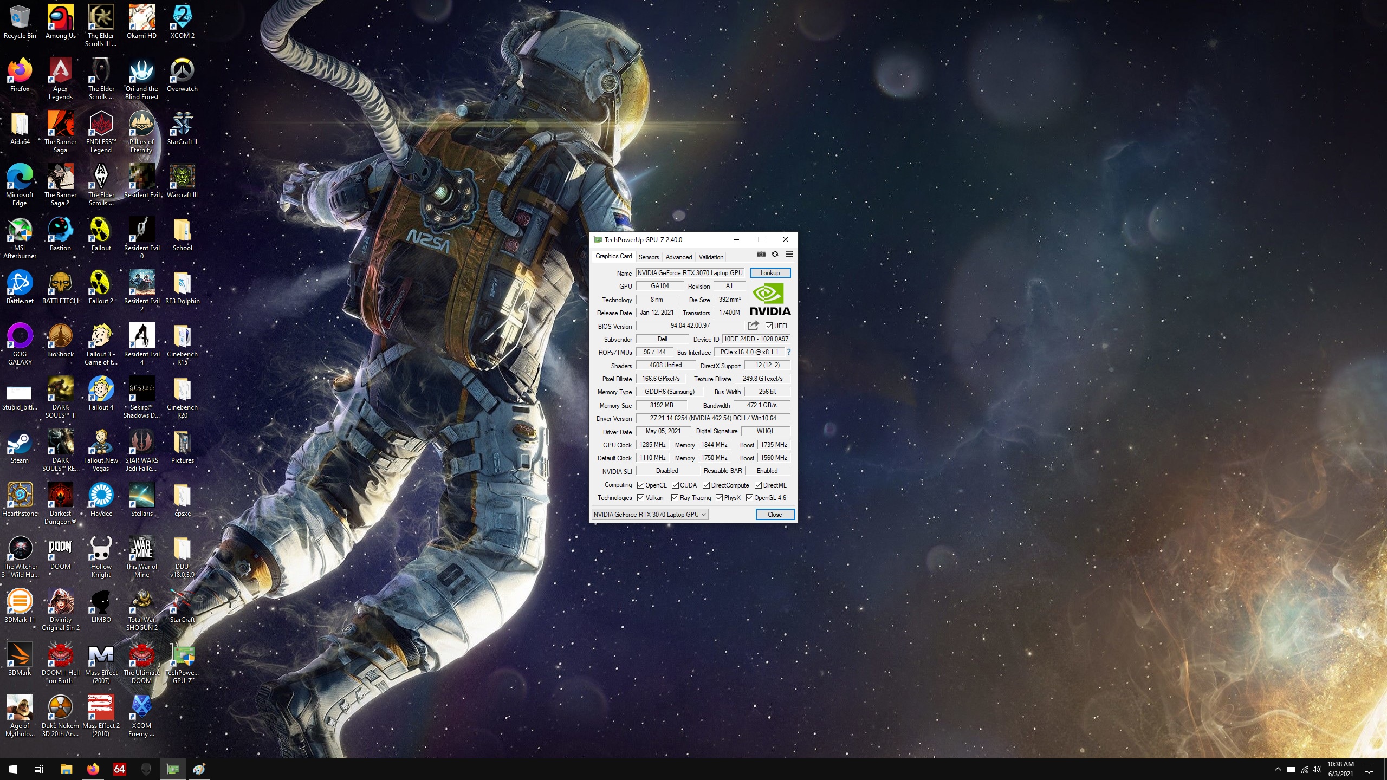Switch to the Graphics Card tab

pos(613,256)
